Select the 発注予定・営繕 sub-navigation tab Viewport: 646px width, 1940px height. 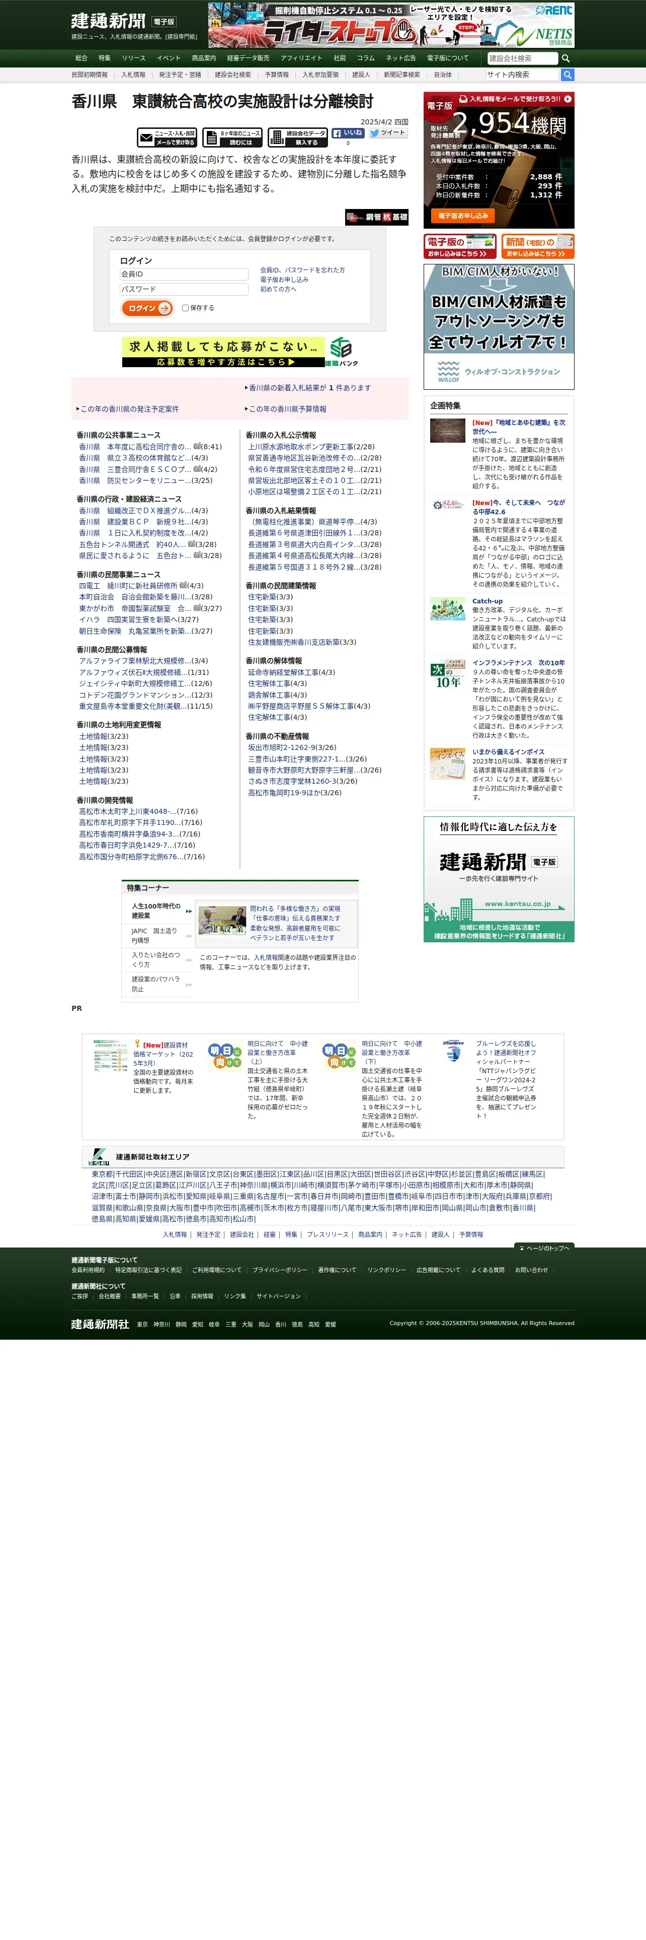tap(180, 75)
